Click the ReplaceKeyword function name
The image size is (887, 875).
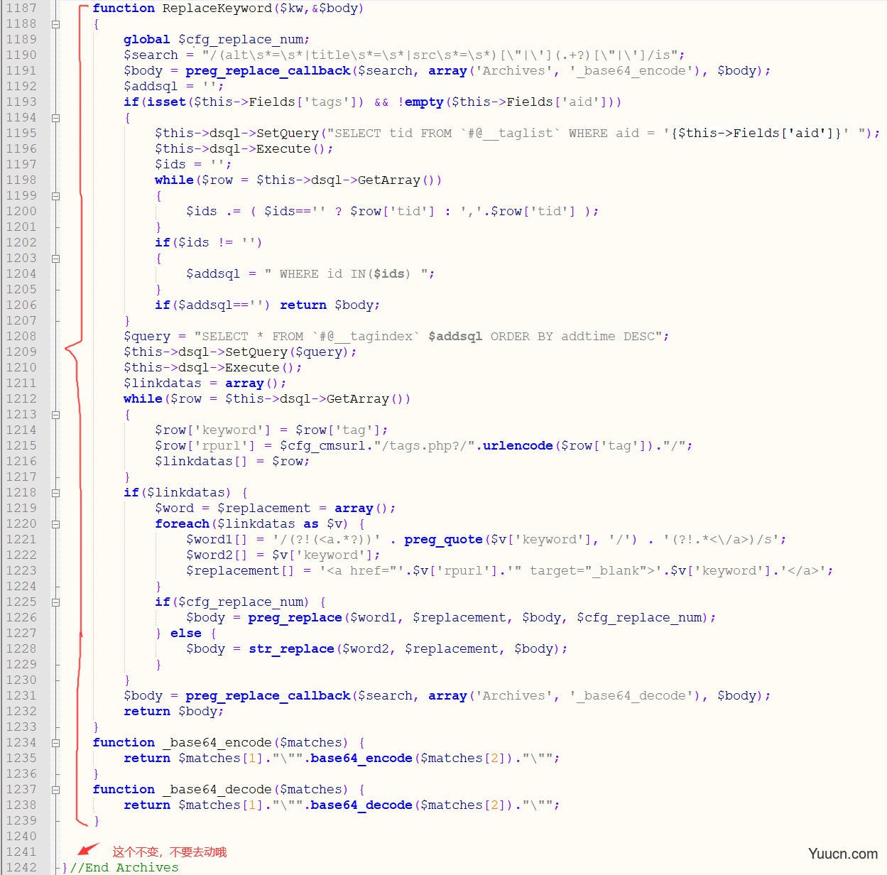click(x=217, y=9)
